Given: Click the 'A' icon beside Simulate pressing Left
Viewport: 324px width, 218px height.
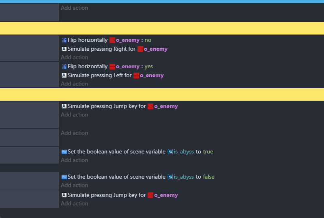Looking at the screenshot, I should point(64,76).
